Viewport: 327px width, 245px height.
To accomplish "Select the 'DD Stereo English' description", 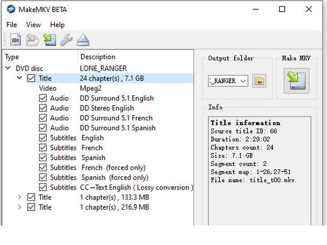I will 106,108.
